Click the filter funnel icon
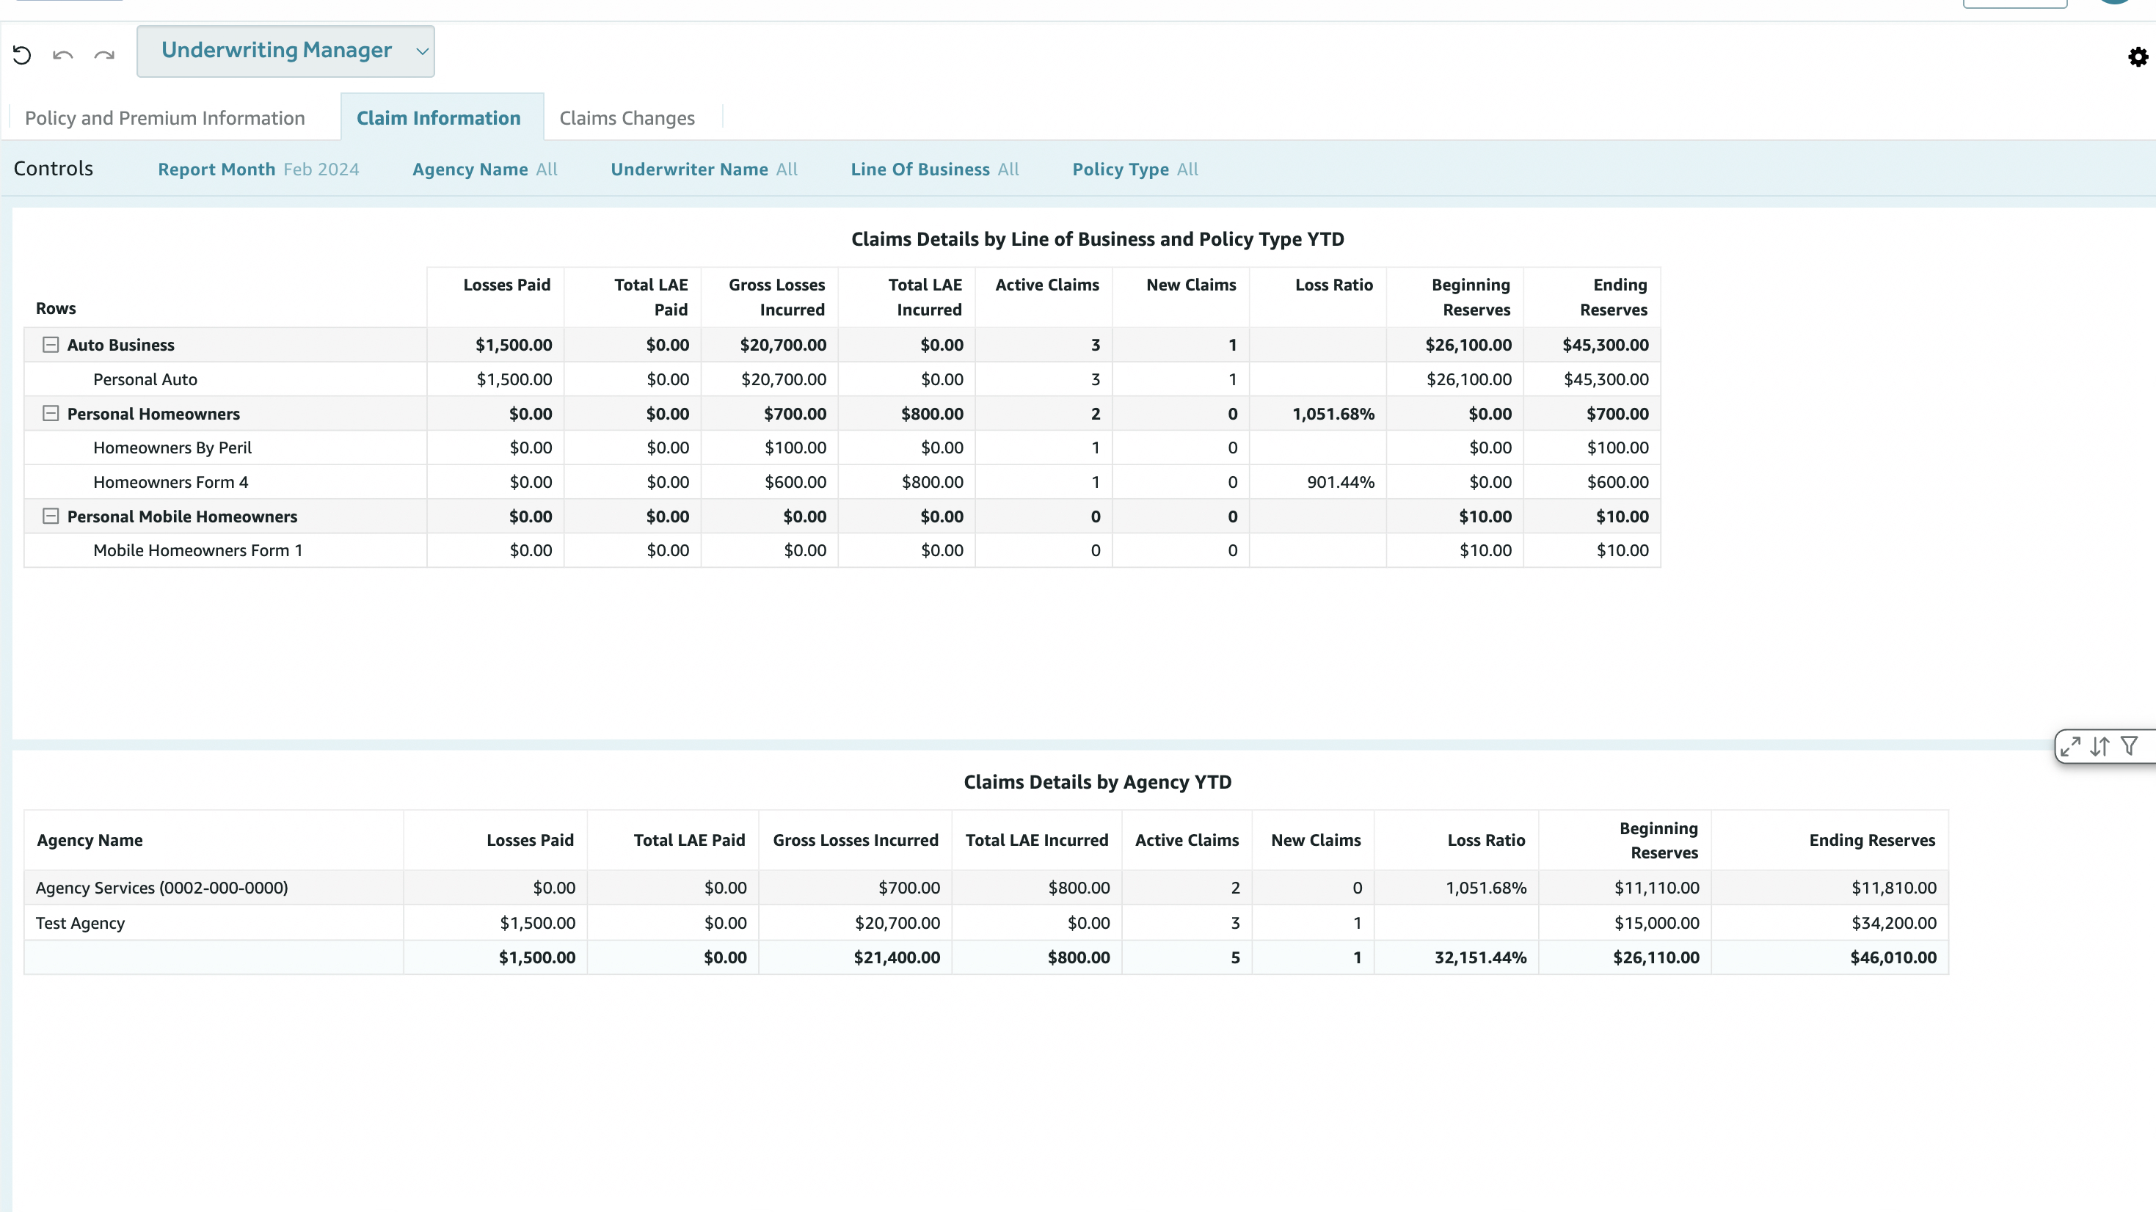The width and height of the screenshot is (2156, 1212). pos(2130,746)
